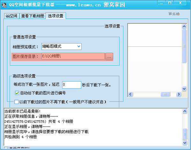Select the 选项设置 tab

click(x=56, y=16)
